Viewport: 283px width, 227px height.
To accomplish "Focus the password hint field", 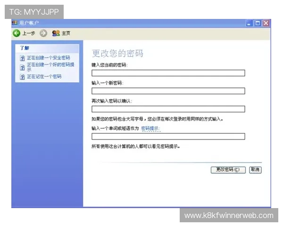I will 168,136.
